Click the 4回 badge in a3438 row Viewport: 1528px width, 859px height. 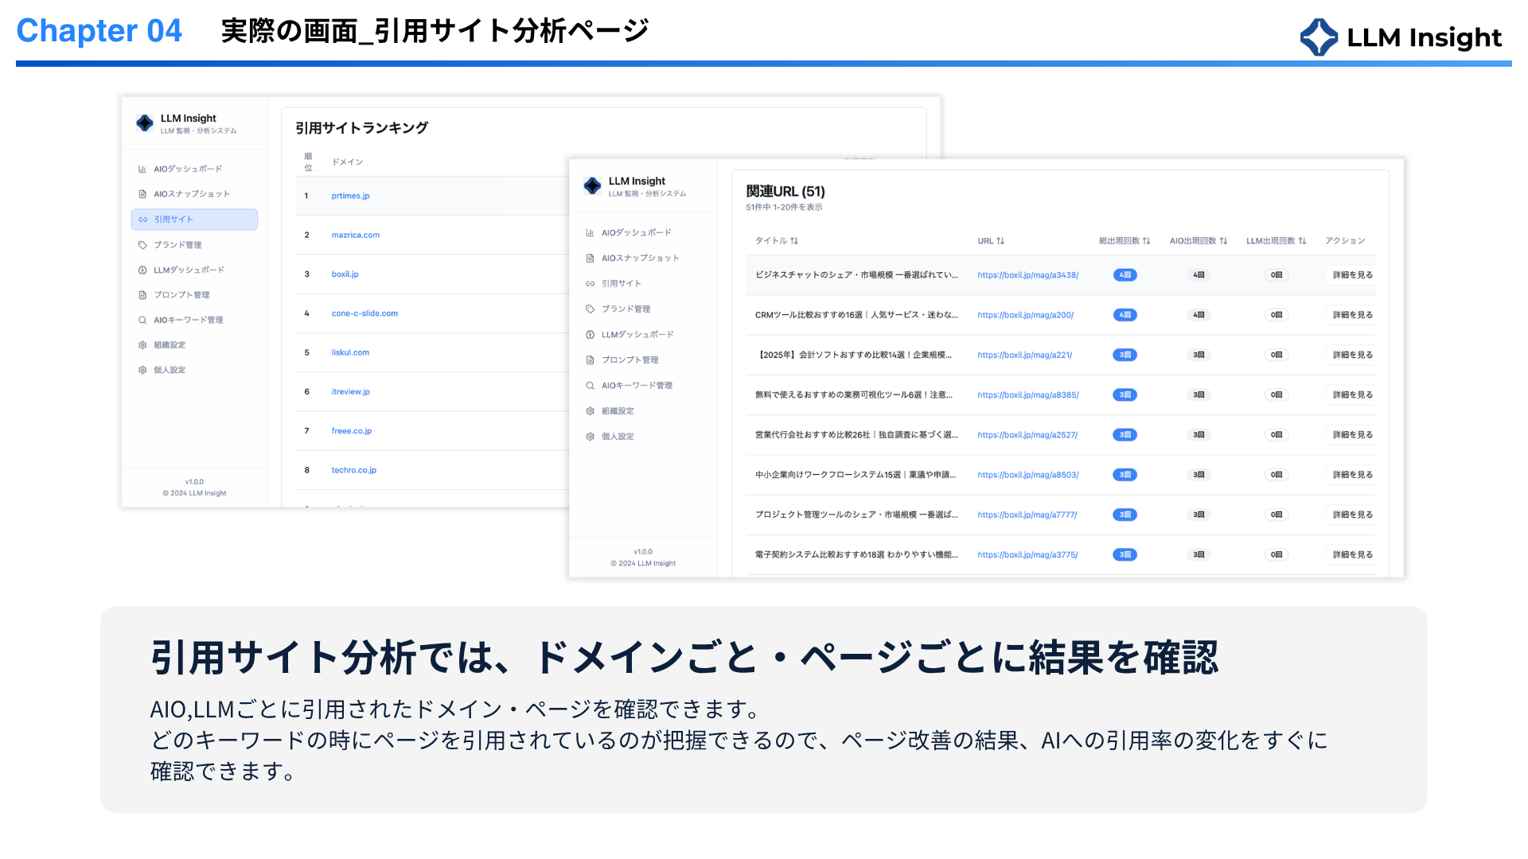click(x=1125, y=275)
